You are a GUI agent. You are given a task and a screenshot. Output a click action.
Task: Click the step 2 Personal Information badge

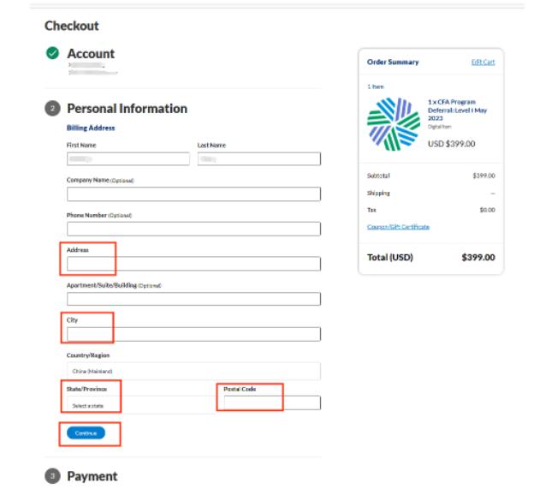[51, 110]
